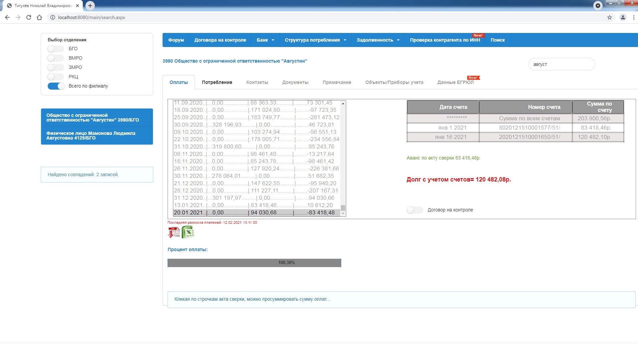
Task: Open Проверка контрагента по ИНН
Action: tap(445, 40)
